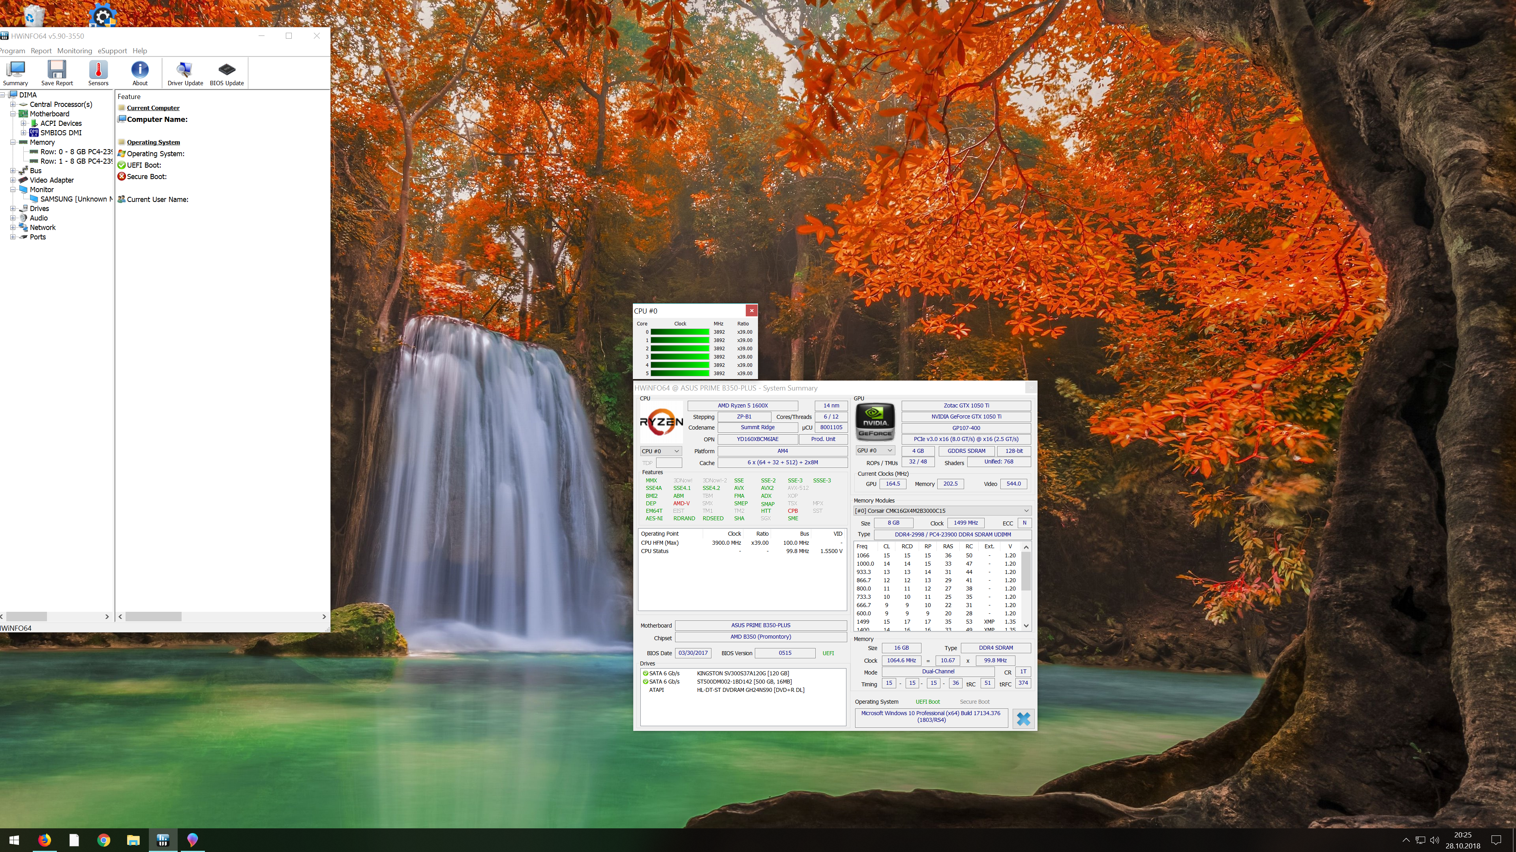Open the GPU #0 selector dropdown

874,450
